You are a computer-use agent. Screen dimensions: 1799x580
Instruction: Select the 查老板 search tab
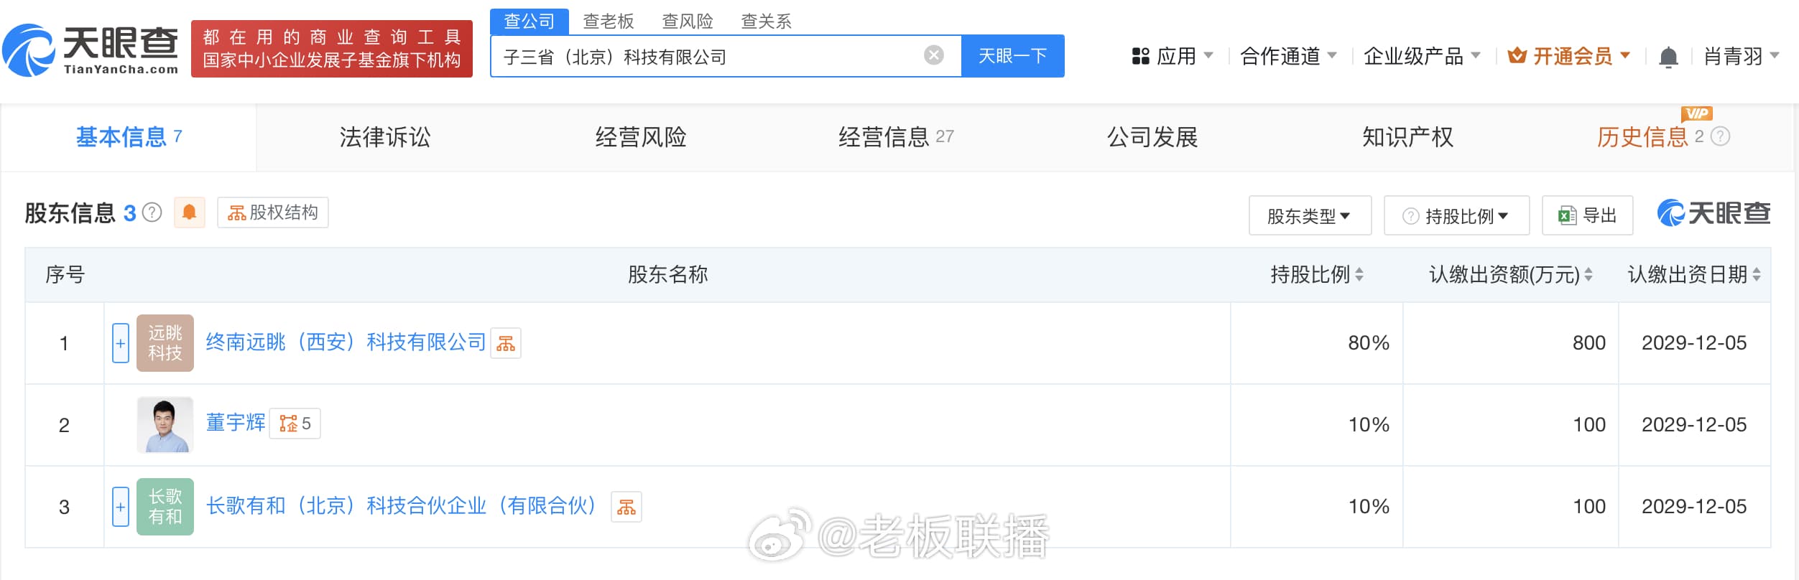(x=608, y=22)
